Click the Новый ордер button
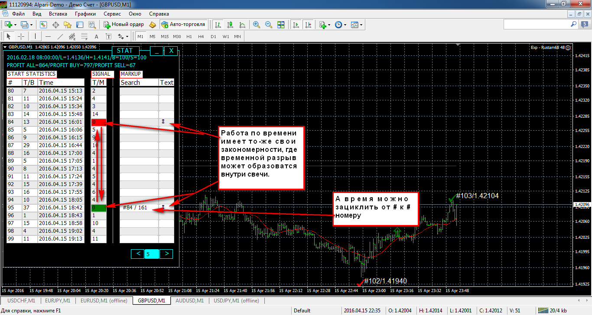 (124, 24)
